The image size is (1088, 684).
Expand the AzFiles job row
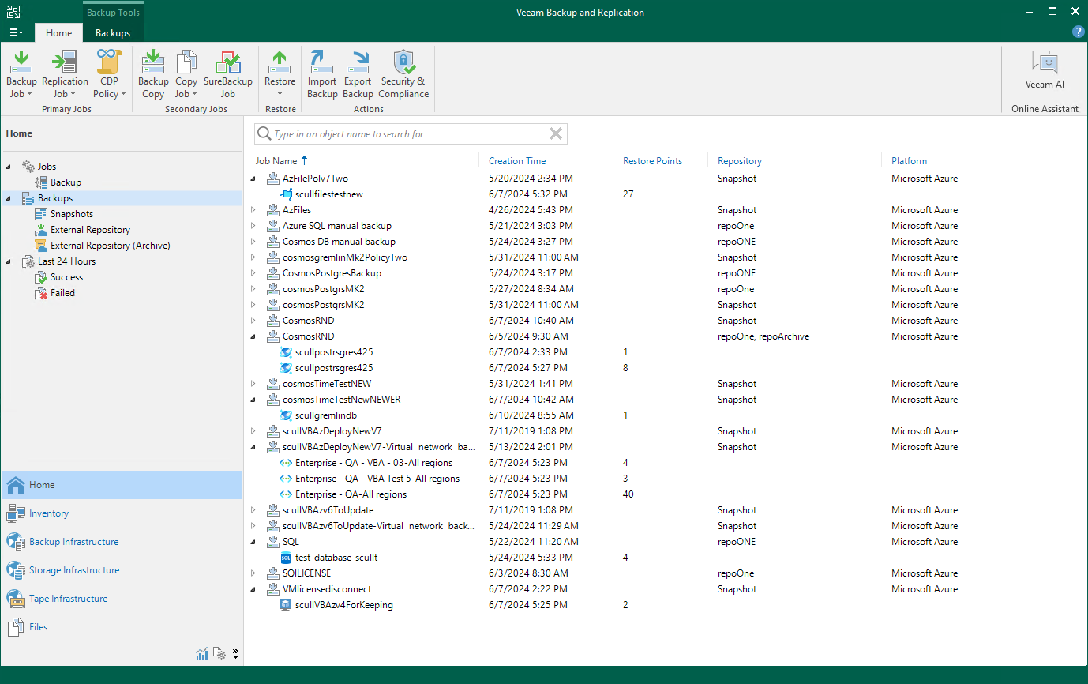click(253, 210)
